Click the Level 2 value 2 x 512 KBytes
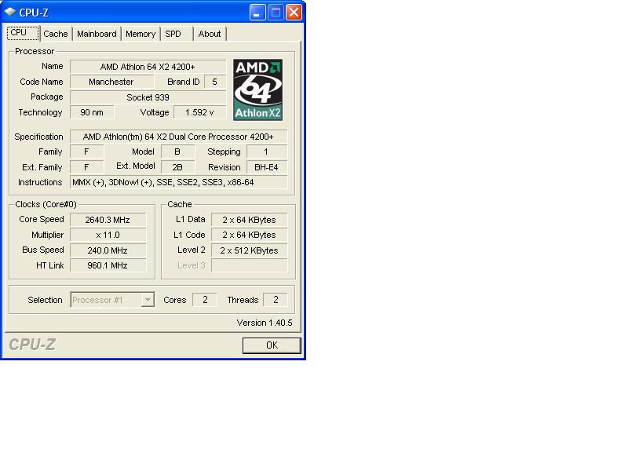The width and height of the screenshot is (628, 471). [x=249, y=250]
